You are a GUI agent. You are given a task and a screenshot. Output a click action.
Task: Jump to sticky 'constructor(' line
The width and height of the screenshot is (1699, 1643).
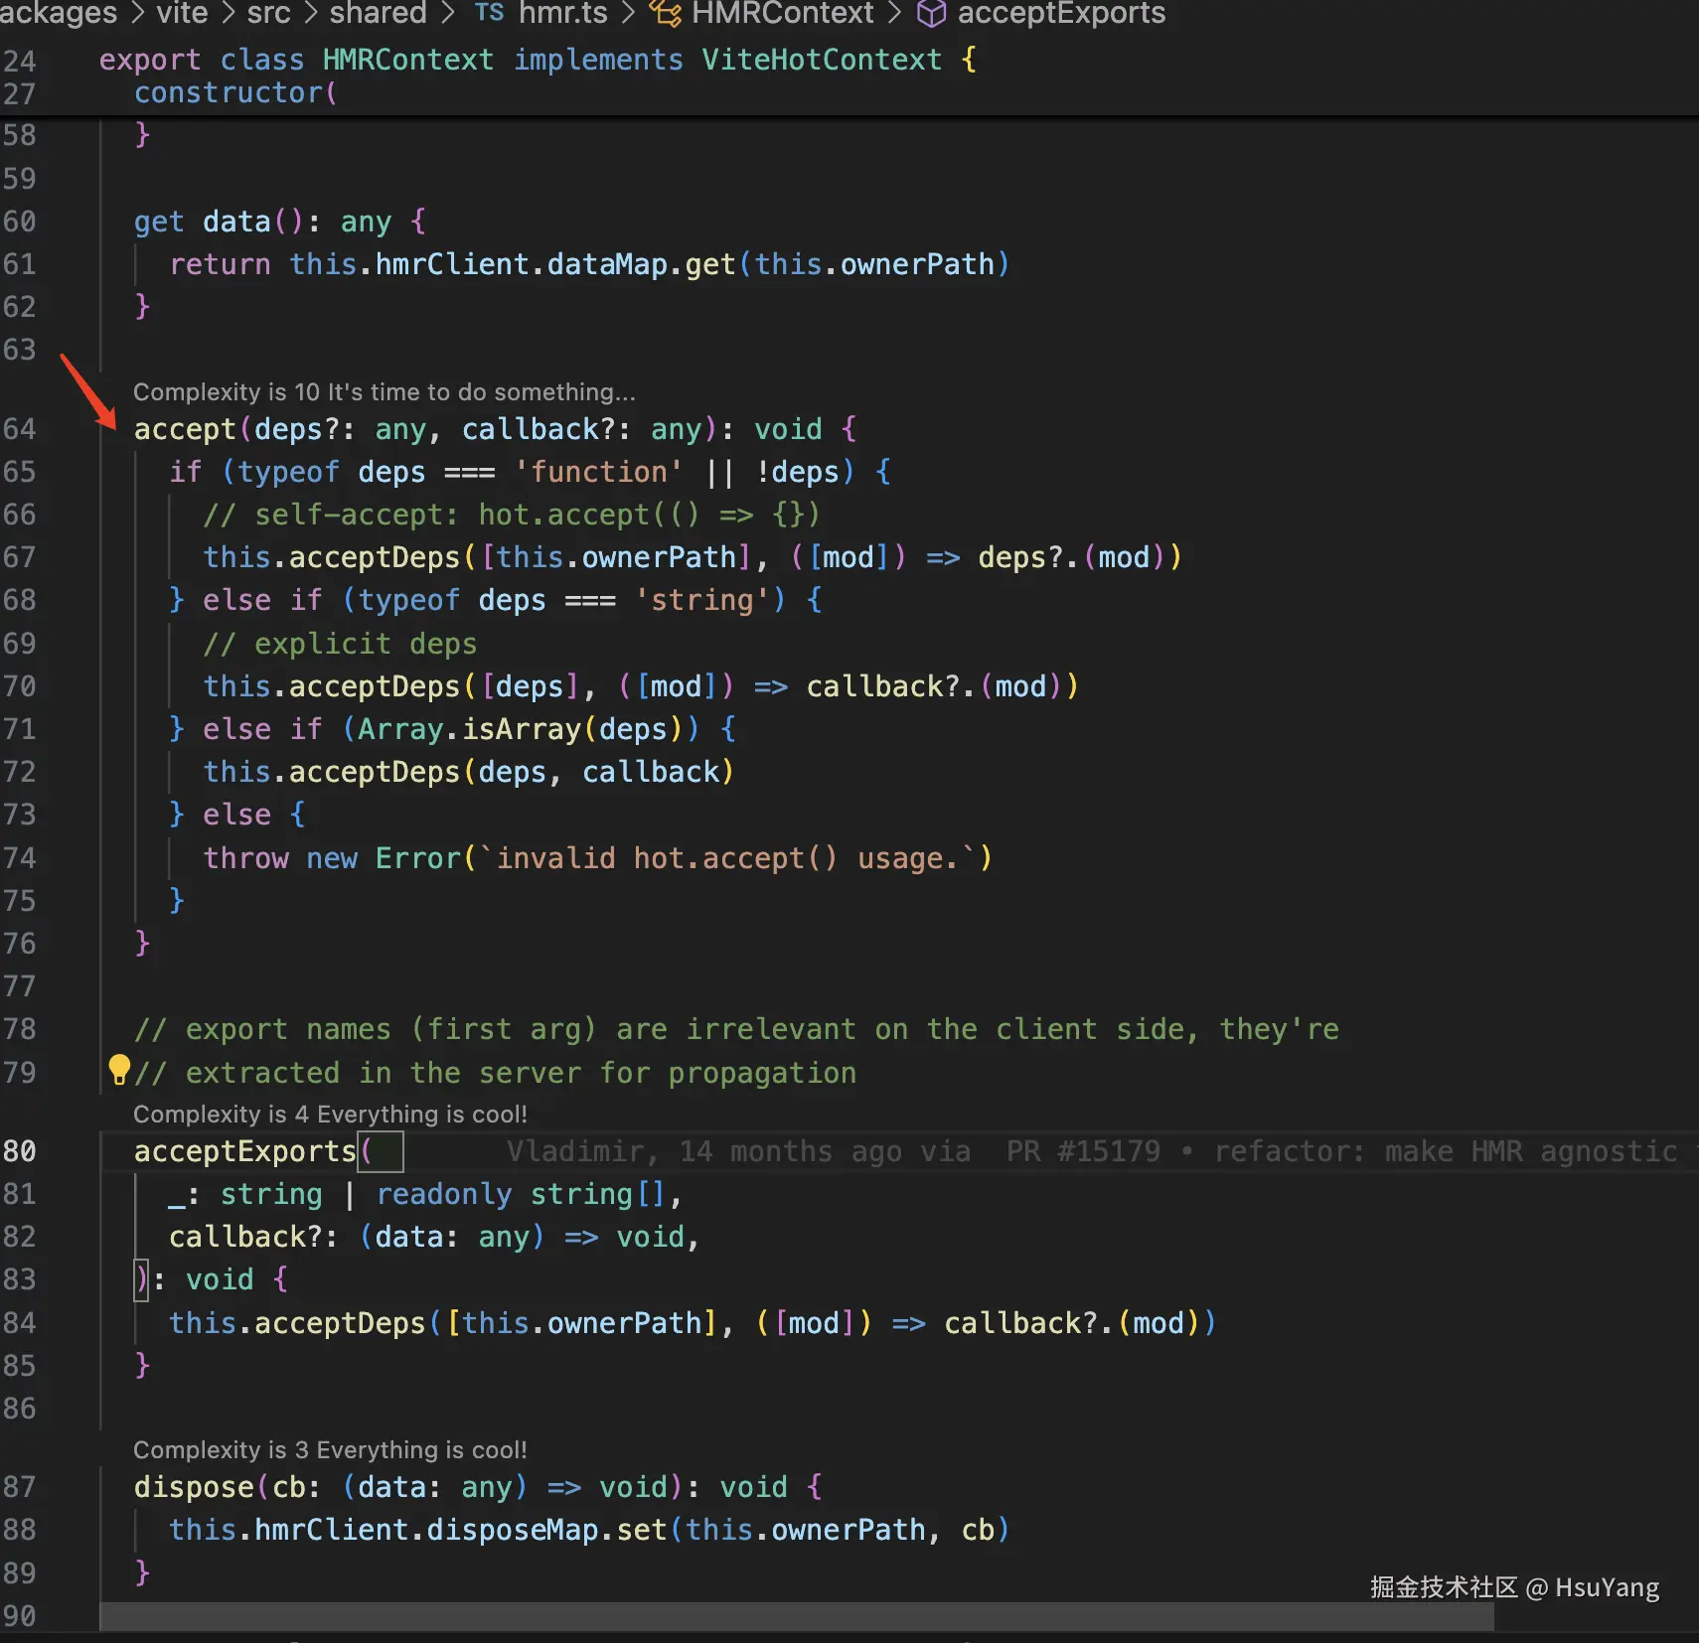click(x=235, y=93)
